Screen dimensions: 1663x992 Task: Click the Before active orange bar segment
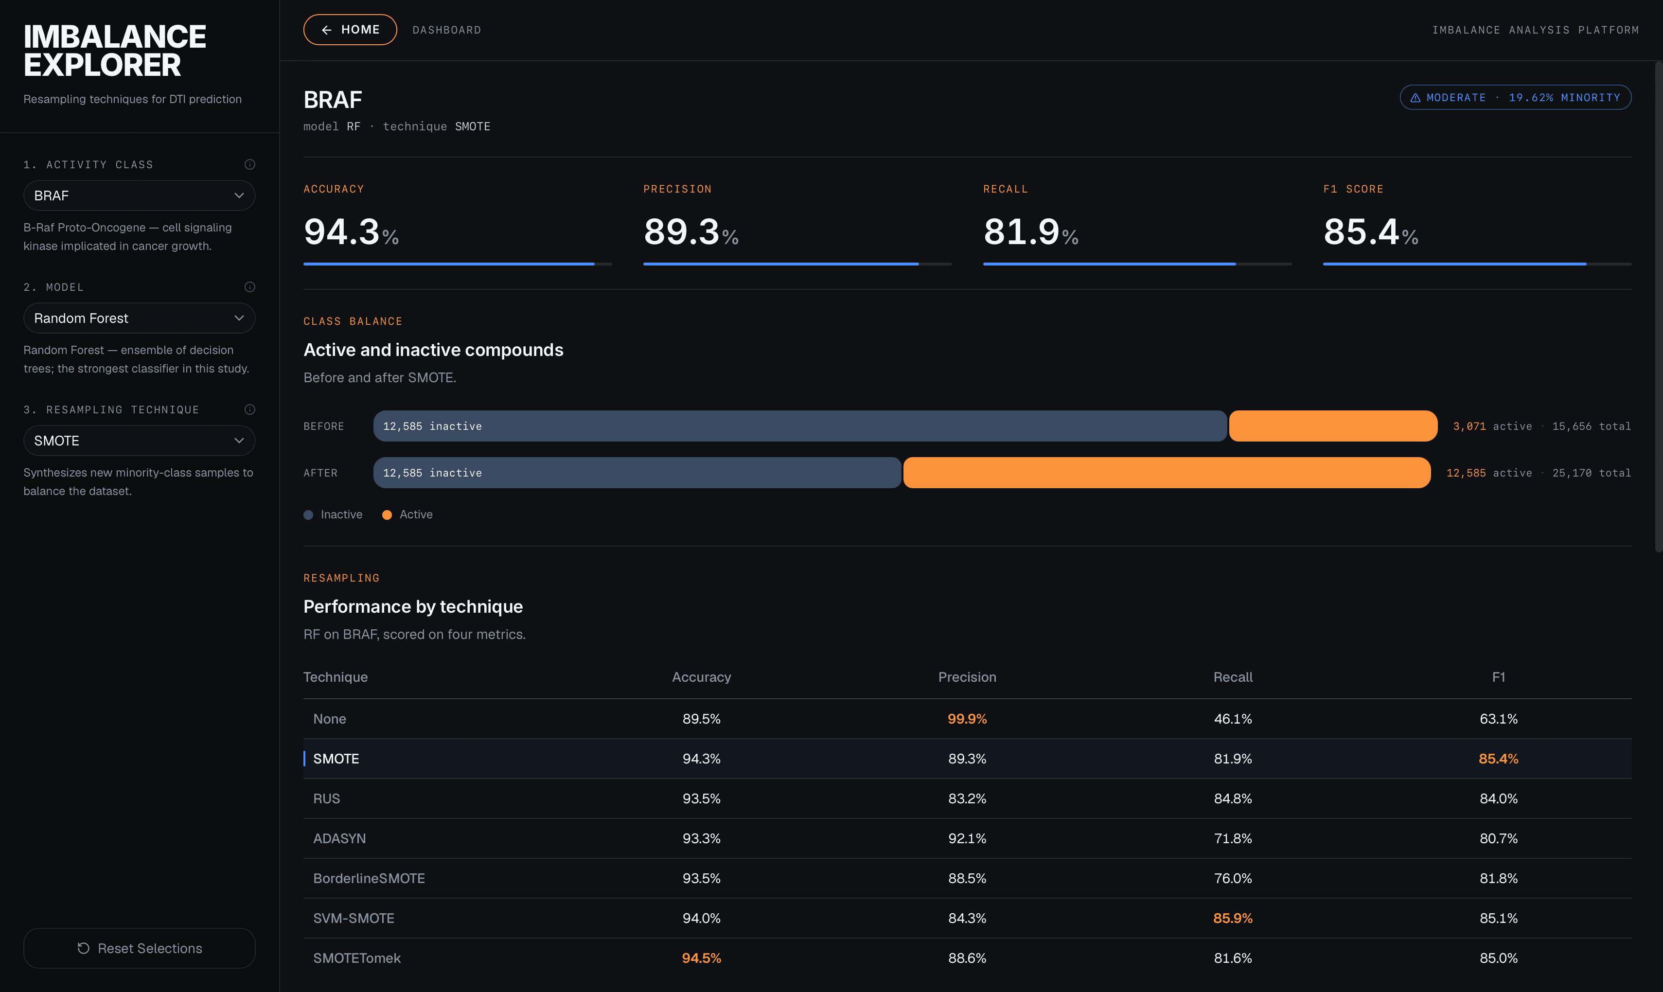[1333, 426]
